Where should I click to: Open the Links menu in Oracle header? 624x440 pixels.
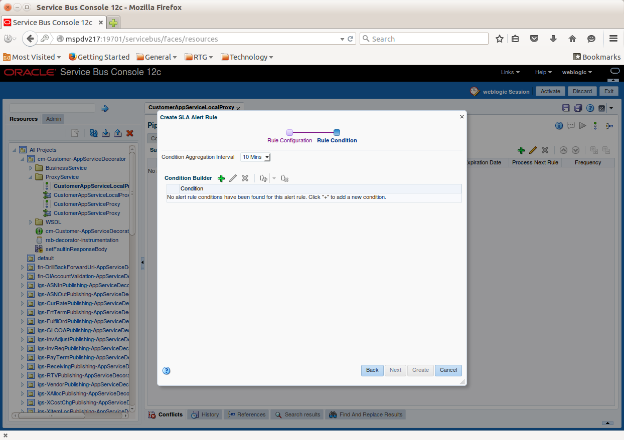(510, 72)
